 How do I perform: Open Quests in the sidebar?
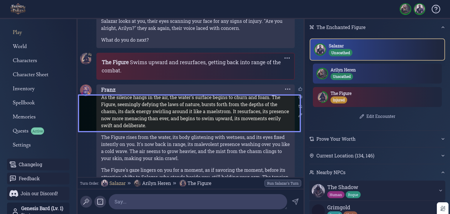click(x=21, y=131)
